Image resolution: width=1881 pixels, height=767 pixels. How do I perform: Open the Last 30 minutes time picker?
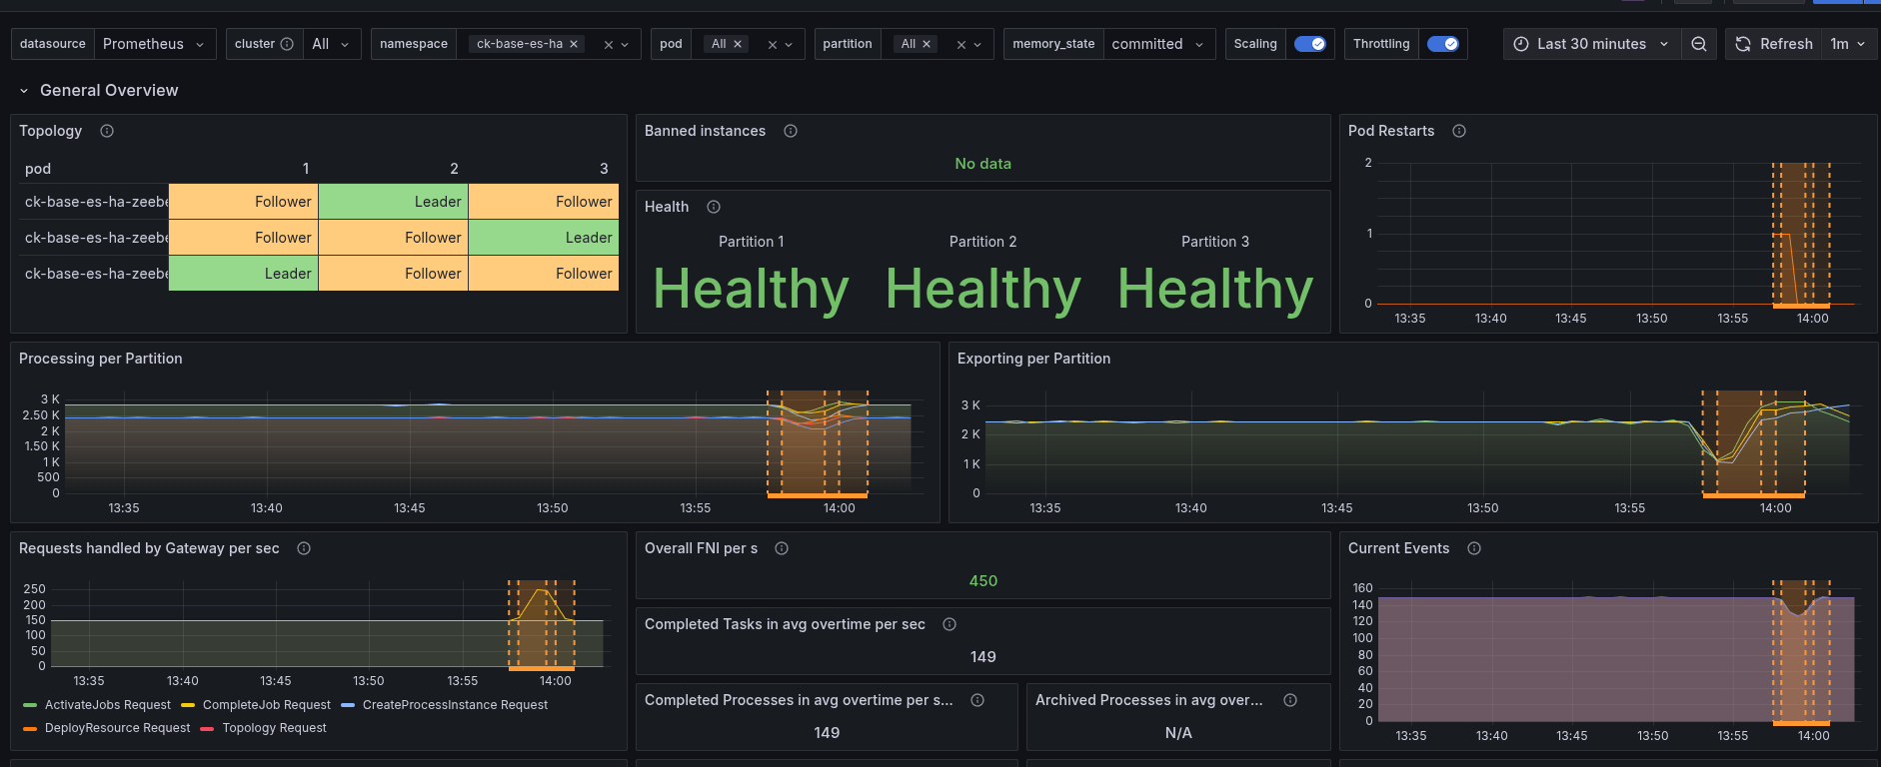(x=1591, y=44)
